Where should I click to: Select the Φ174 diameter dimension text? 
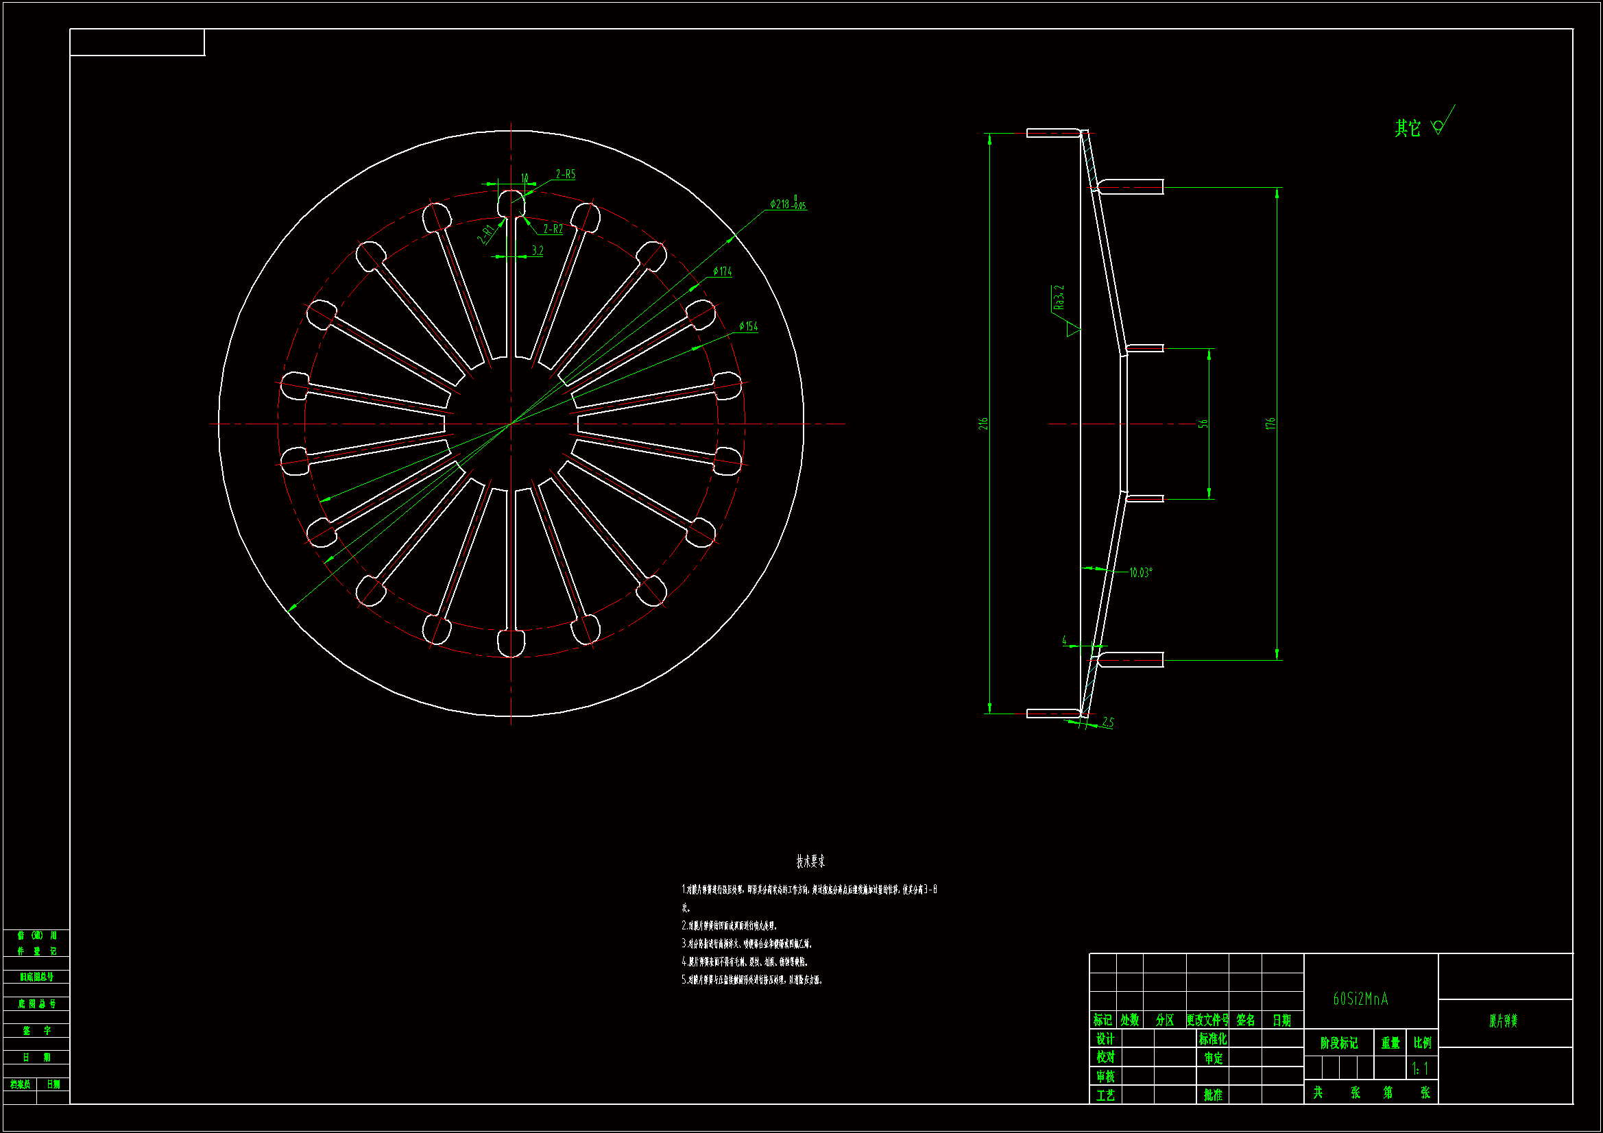pyautogui.click(x=722, y=271)
